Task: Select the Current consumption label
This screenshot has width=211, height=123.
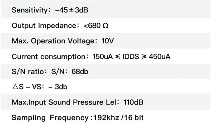Action: (49, 57)
